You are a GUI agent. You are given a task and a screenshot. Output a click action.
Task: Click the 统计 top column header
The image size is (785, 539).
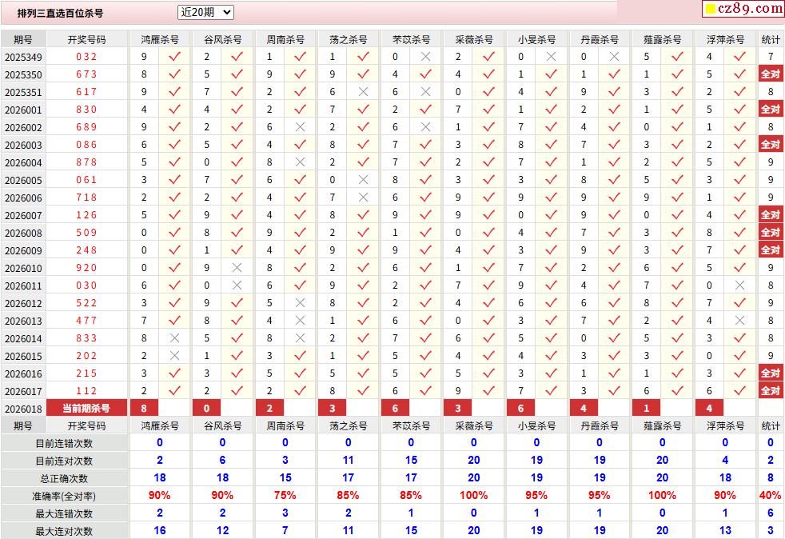(771, 39)
